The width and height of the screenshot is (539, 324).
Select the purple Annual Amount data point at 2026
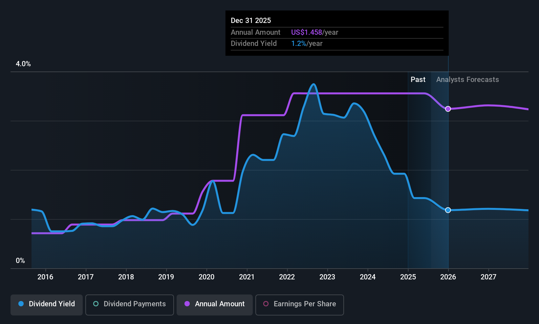[x=448, y=109]
